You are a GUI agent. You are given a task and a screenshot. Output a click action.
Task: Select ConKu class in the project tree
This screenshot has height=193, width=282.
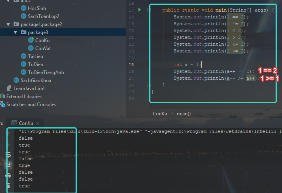pyautogui.click(x=42, y=40)
